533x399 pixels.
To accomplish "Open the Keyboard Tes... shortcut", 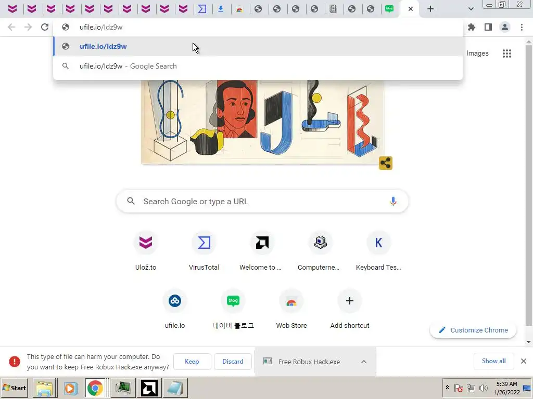I will (x=378, y=251).
